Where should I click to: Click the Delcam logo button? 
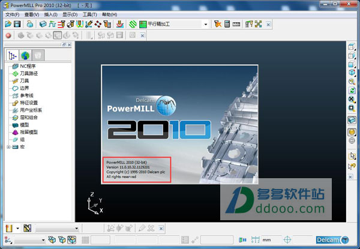332,240
